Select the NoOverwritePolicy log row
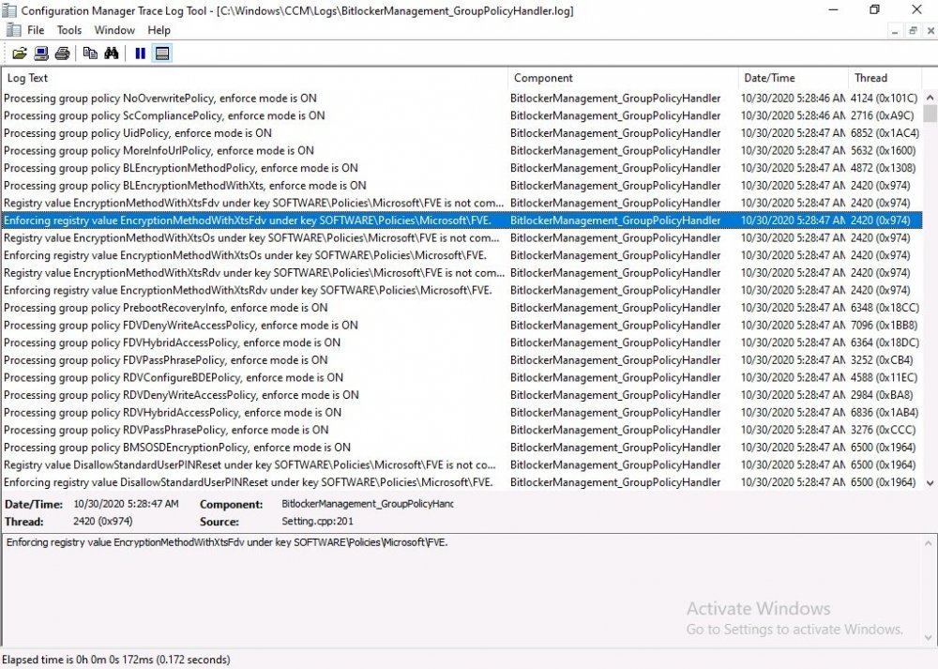 (461, 99)
